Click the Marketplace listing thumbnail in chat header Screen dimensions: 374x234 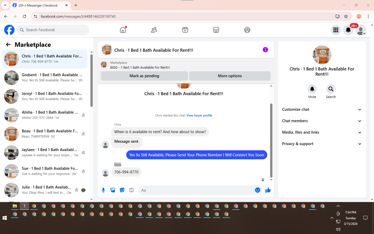point(104,65)
